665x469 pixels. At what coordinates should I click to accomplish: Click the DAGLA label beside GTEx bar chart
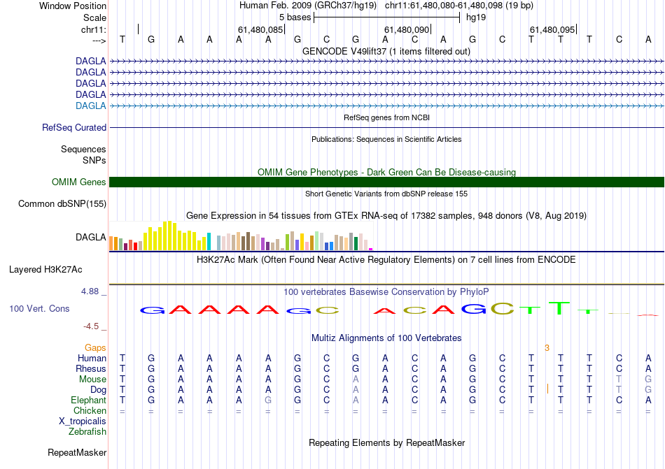[x=91, y=237]
